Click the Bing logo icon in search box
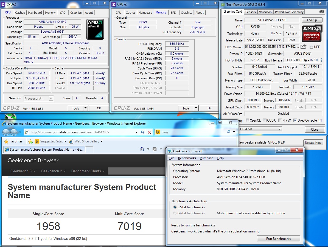This screenshot has height=247, width=328. (158, 132)
